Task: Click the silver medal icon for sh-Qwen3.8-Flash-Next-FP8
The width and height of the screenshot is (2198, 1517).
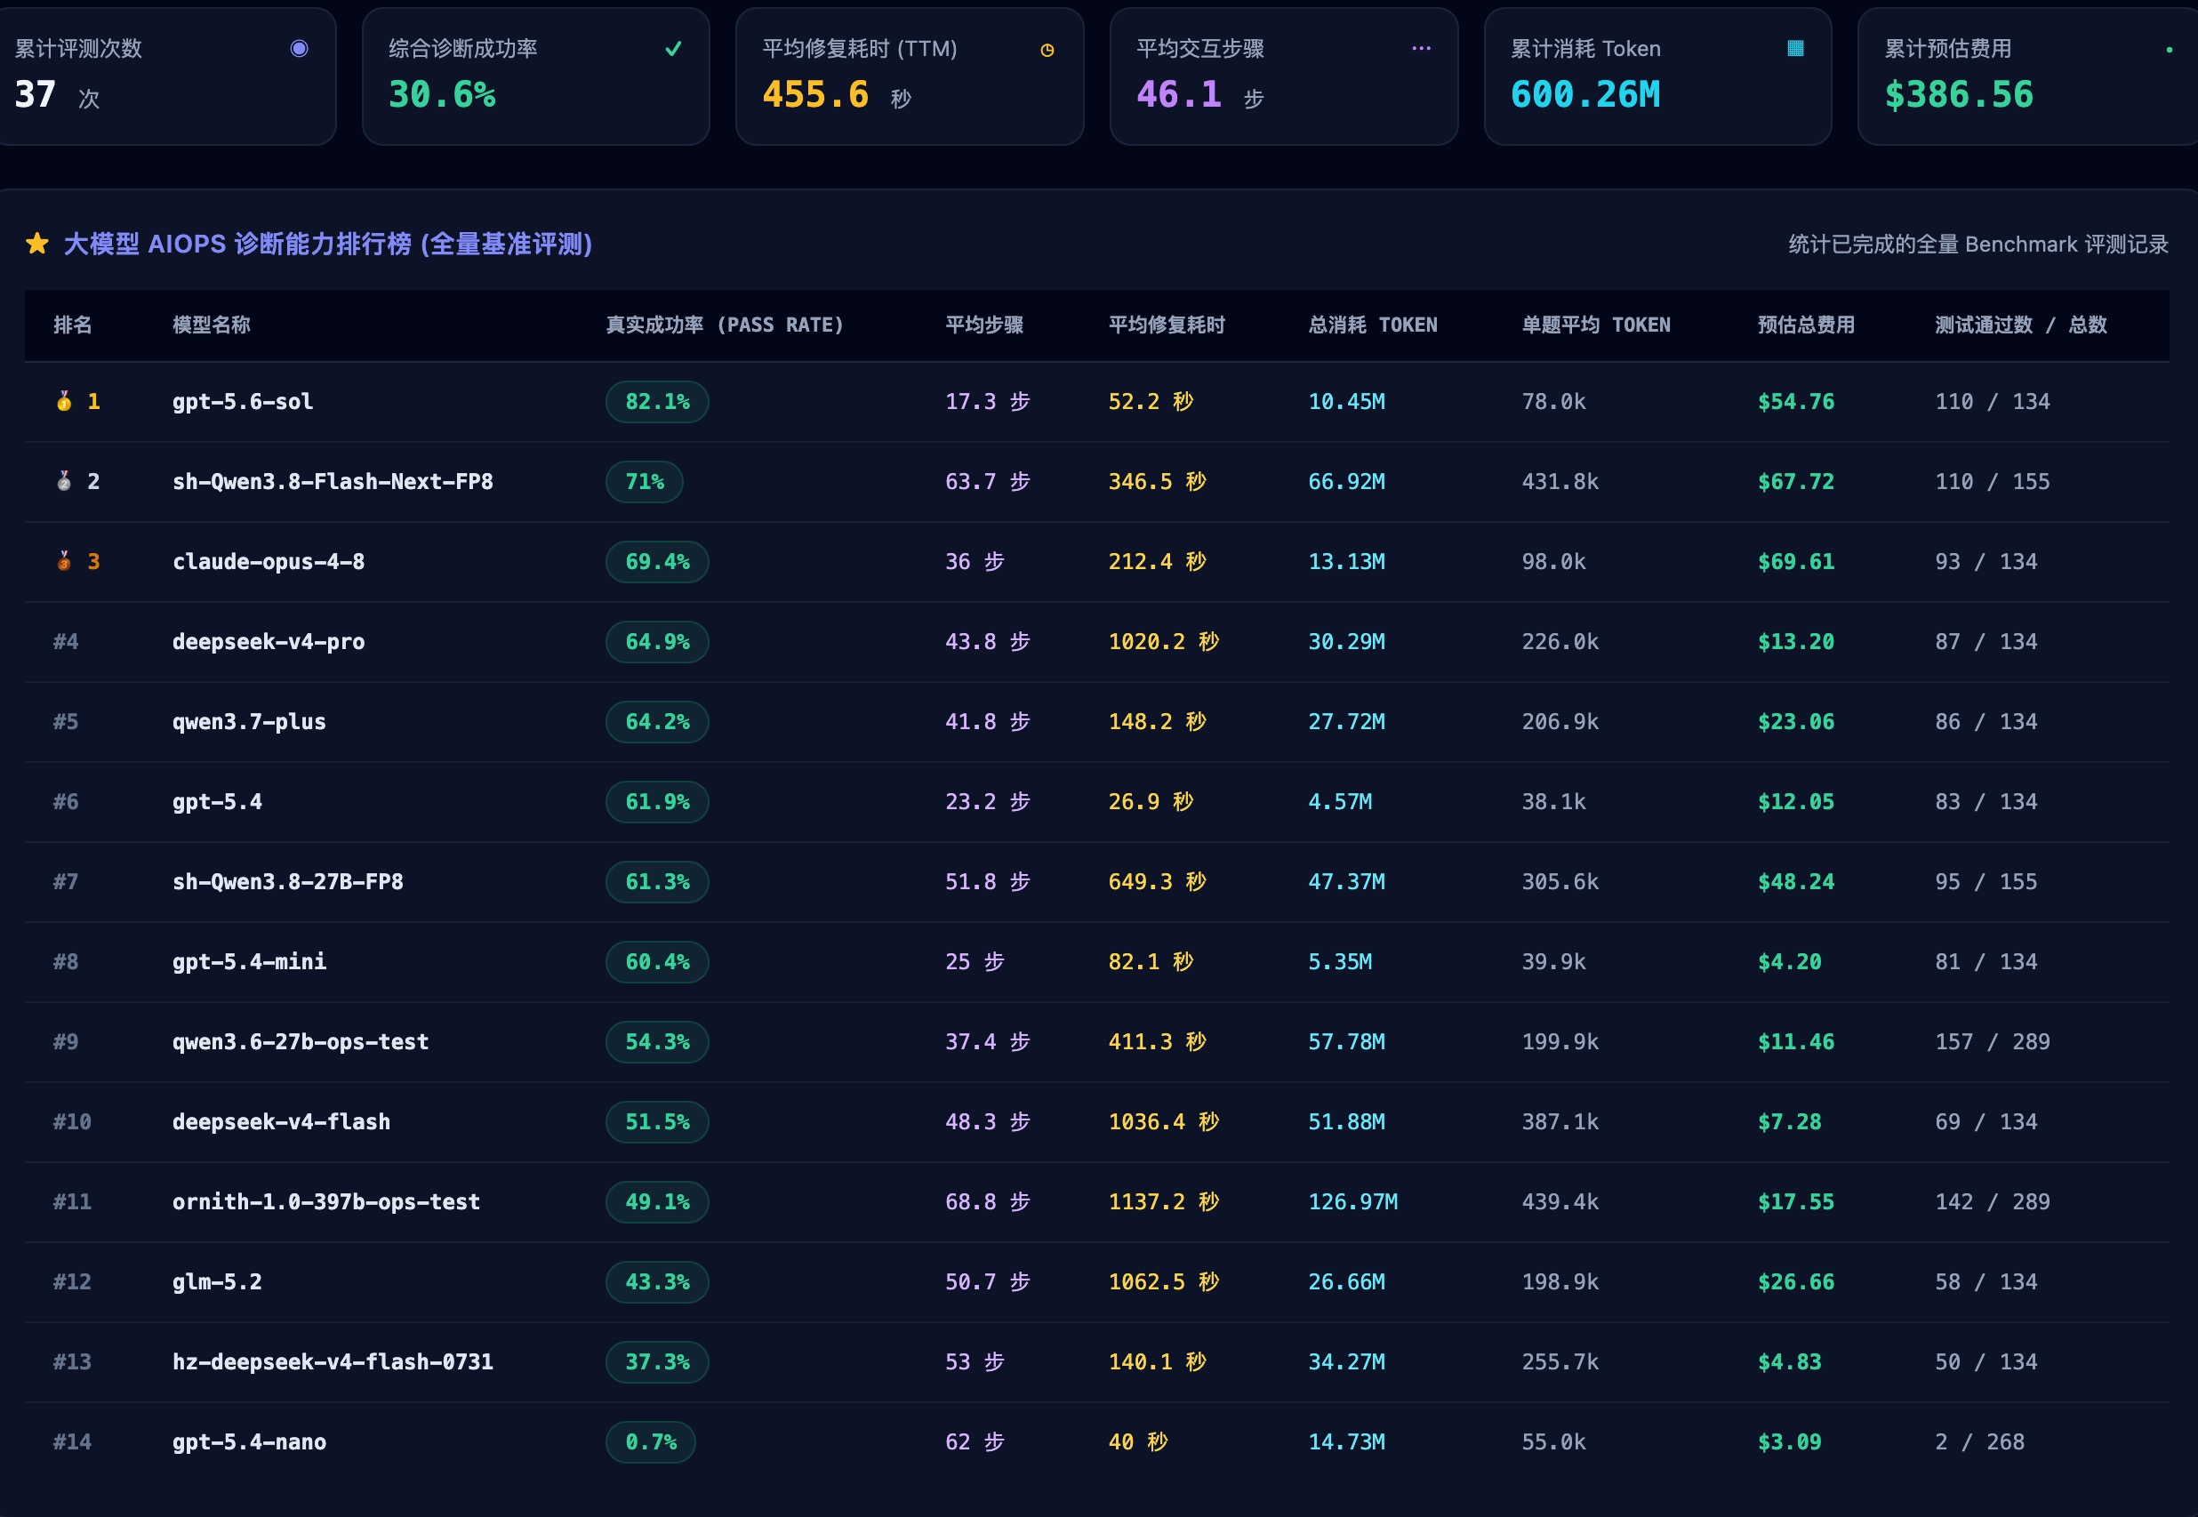Action: pos(64,481)
